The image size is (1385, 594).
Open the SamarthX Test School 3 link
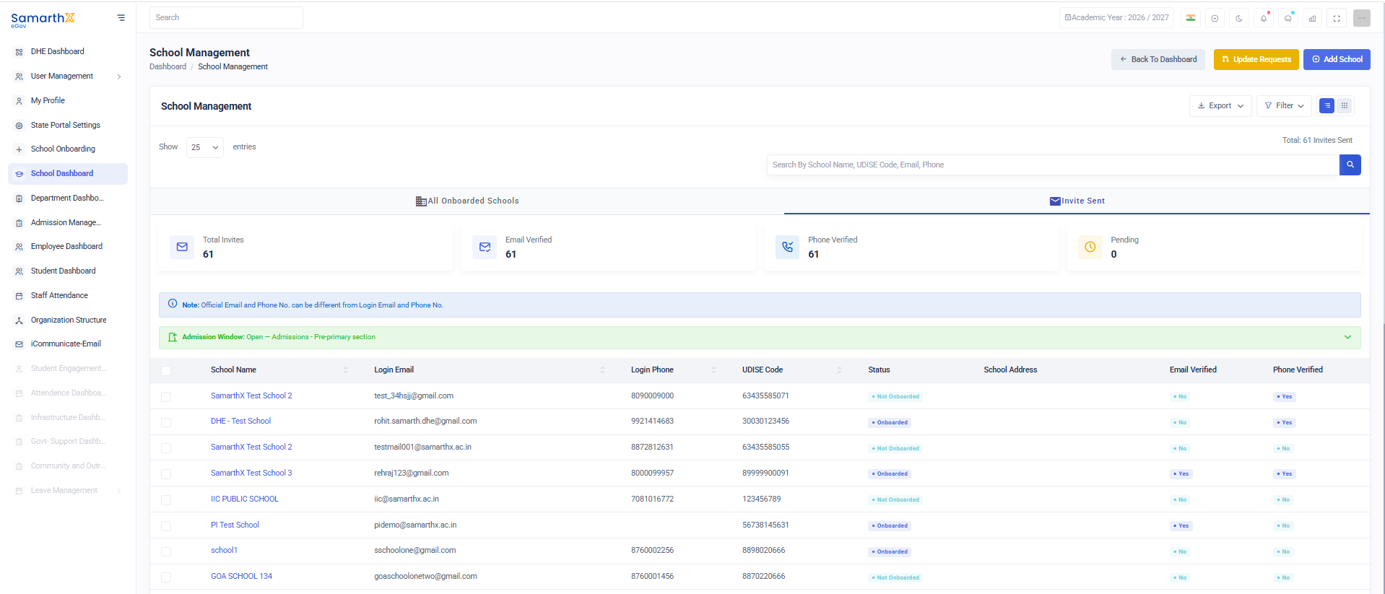tap(251, 473)
